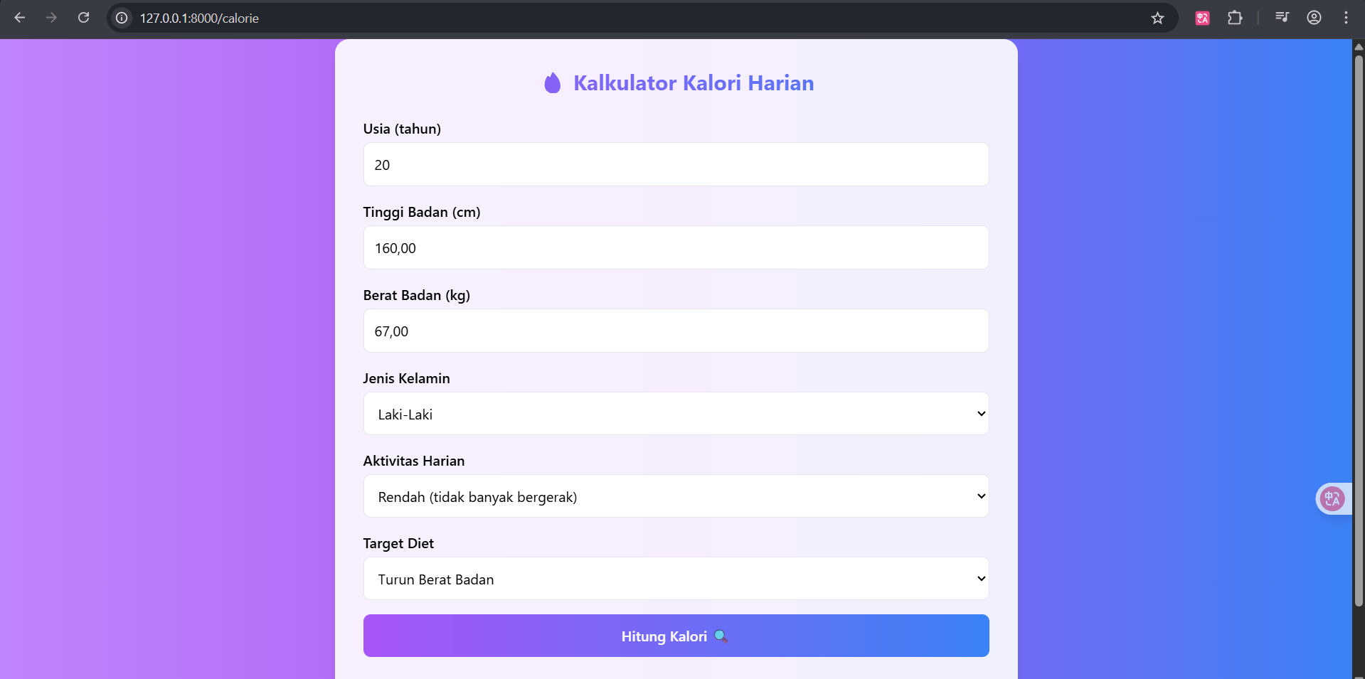Screen dimensions: 1365x679
Task: Reload the calorie calculator page
Action: (x=84, y=18)
